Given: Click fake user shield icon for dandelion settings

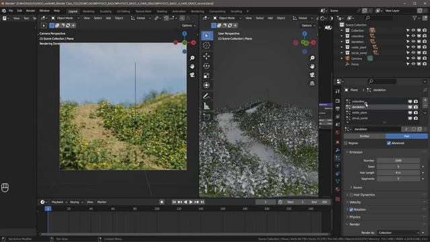Looking at the screenshot, I should tap(414, 129).
